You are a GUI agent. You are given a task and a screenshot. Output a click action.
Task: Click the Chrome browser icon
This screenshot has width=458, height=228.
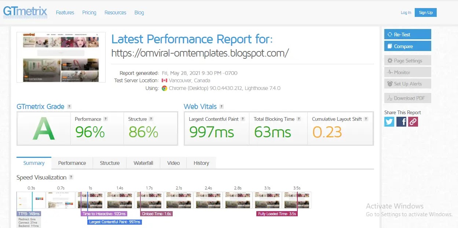coord(164,88)
